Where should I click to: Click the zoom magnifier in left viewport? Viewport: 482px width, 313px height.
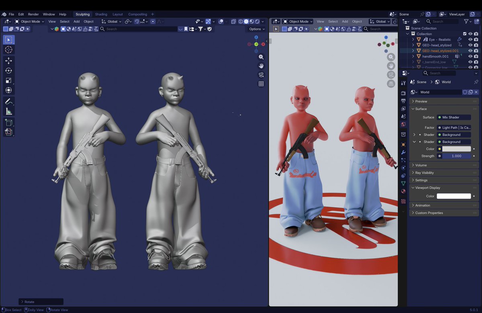261,57
